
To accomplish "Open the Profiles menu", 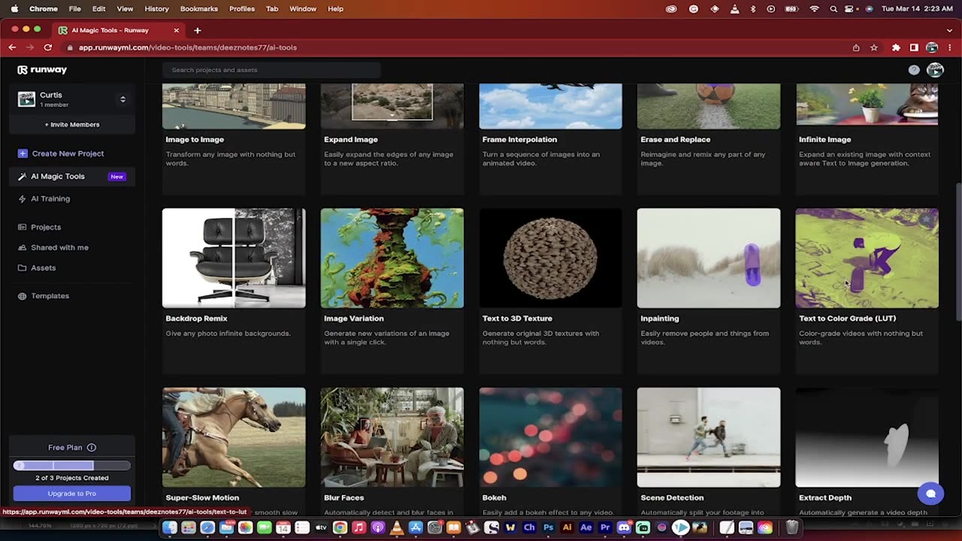I will 242,9.
